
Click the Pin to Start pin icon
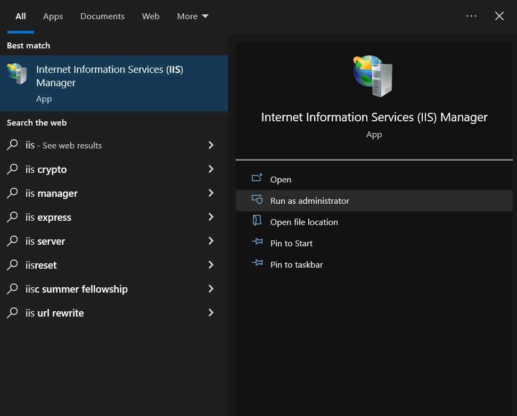pos(257,243)
